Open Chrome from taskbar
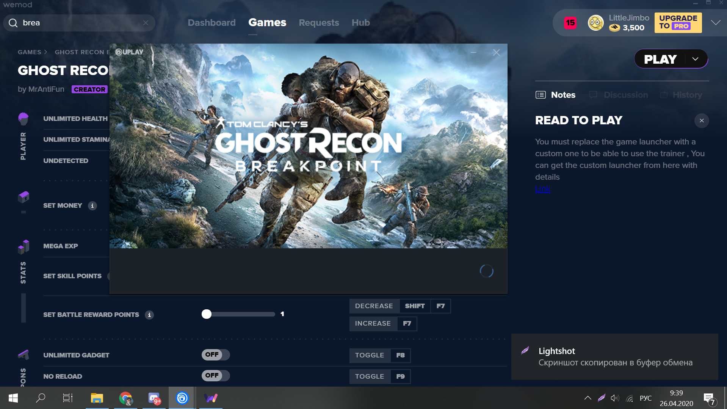Image resolution: width=727 pixels, height=409 pixels. point(125,398)
